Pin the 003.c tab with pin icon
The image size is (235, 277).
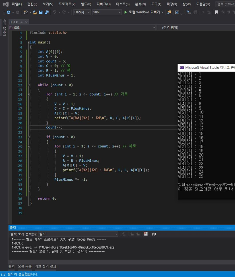[x=22, y=22]
